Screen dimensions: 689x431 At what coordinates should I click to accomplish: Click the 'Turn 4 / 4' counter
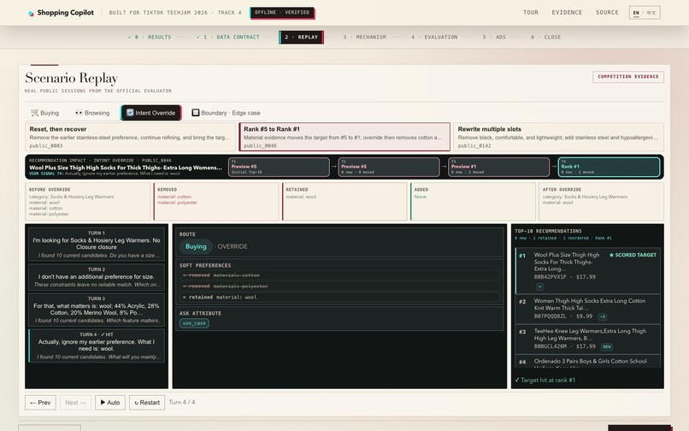point(182,403)
